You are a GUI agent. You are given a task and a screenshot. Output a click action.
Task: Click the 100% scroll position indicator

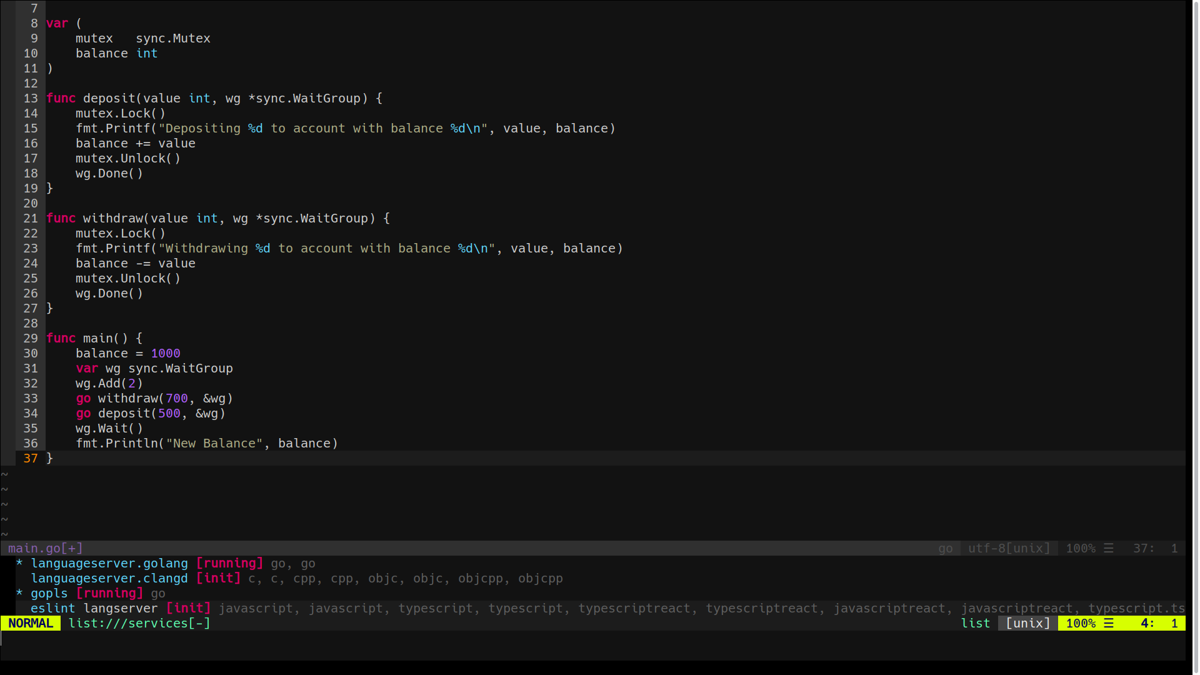pos(1082,548)
